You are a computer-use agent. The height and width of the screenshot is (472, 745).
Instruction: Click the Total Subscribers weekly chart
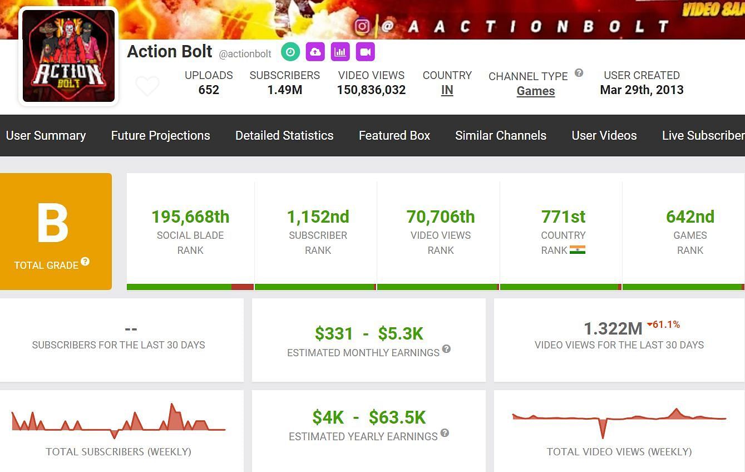click(119, 421)
